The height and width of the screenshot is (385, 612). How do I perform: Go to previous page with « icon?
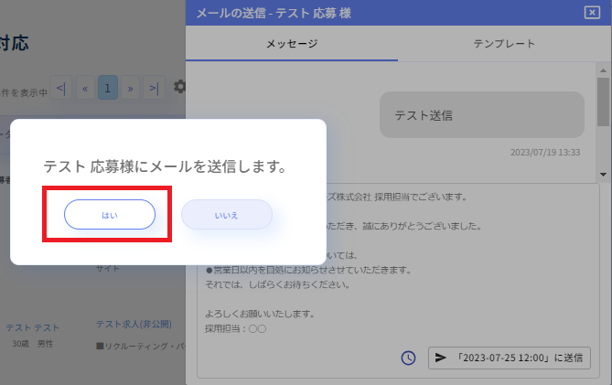[85, 88]
